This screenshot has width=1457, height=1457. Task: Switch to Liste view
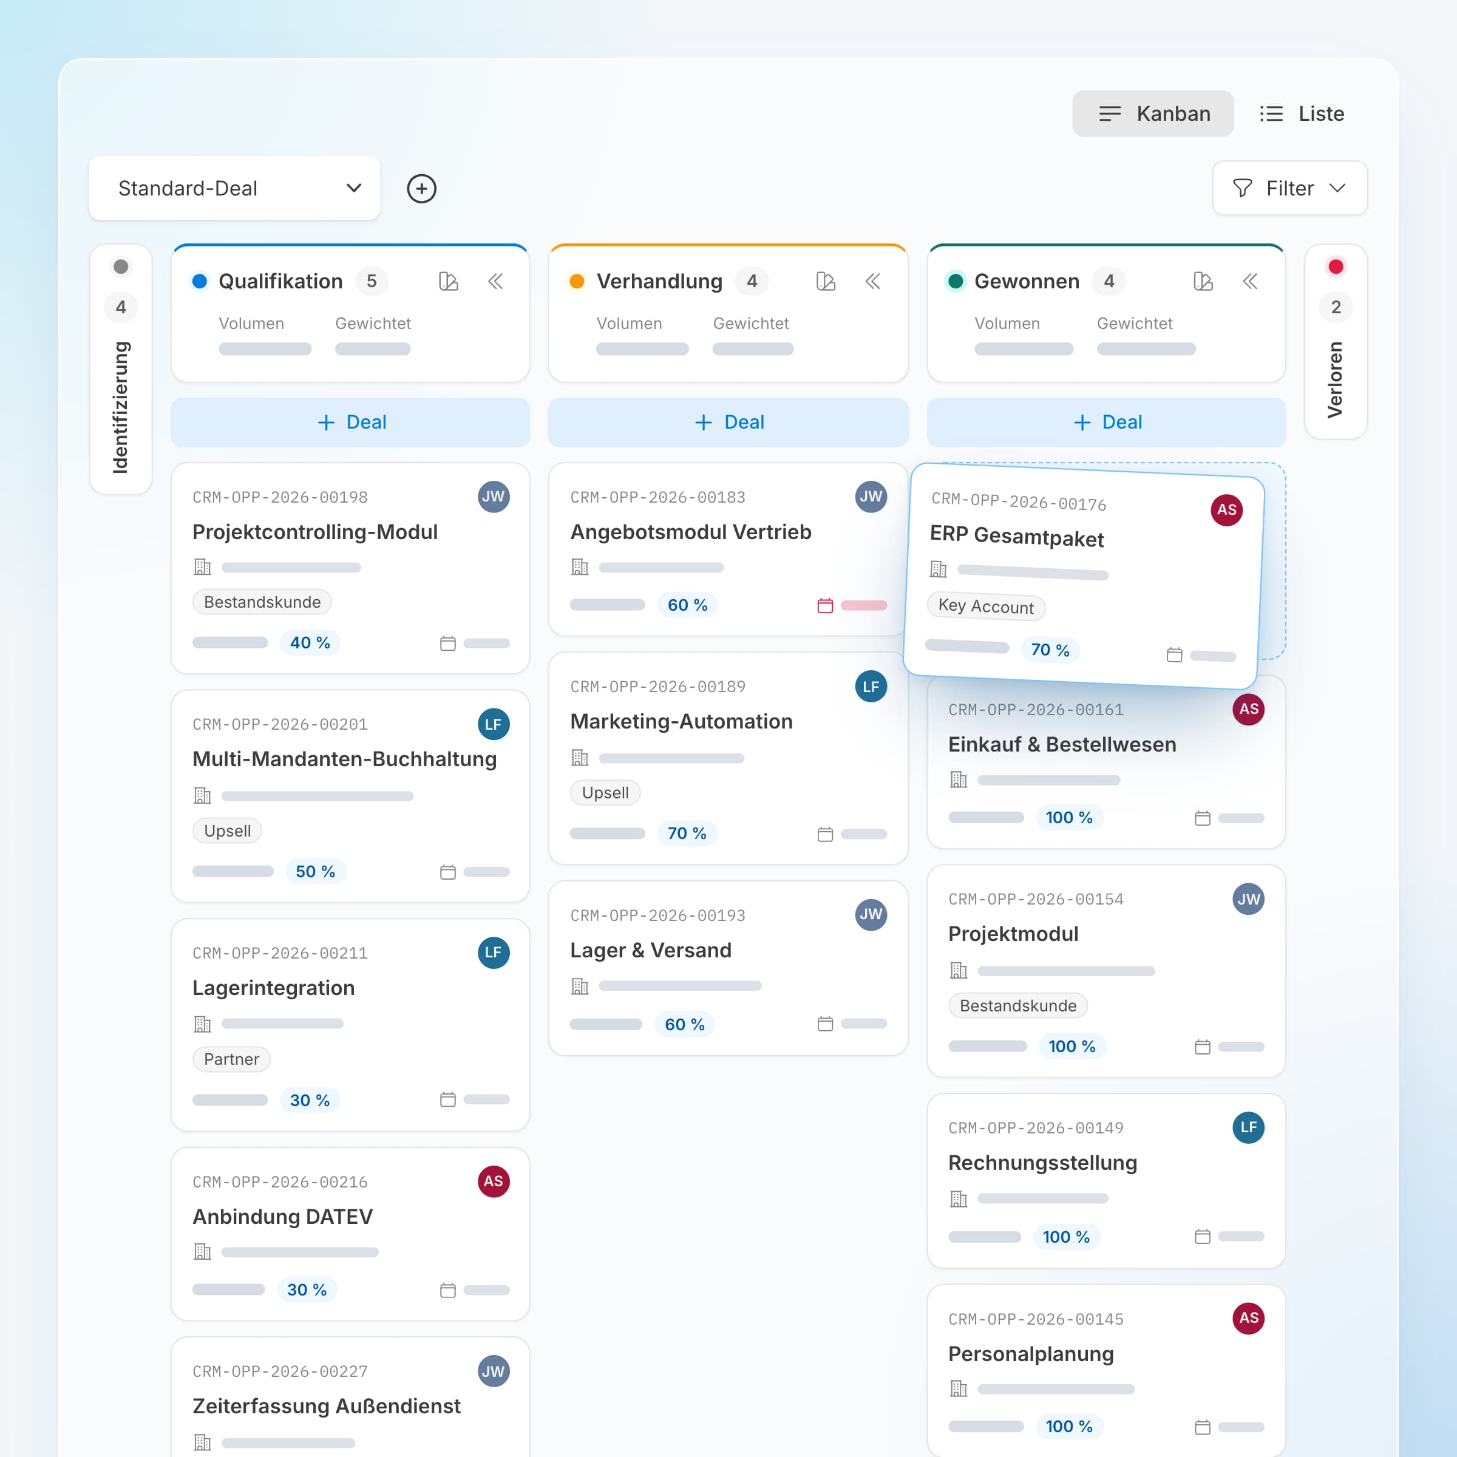pyautogui.click(x=1302, y=114)
